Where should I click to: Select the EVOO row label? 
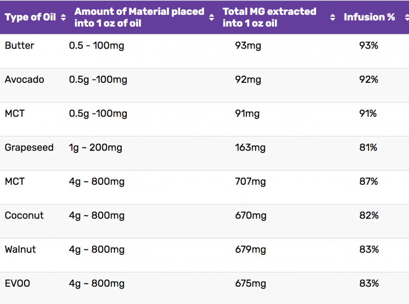(17, 284)
